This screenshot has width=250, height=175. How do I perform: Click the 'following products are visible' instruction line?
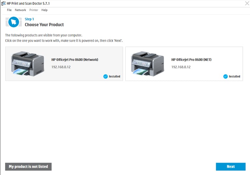tap(44, 35)
